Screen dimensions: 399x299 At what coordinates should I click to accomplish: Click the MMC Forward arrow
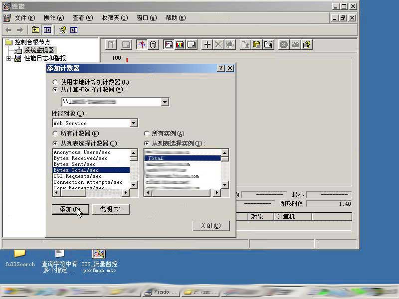tap(20, 30)
